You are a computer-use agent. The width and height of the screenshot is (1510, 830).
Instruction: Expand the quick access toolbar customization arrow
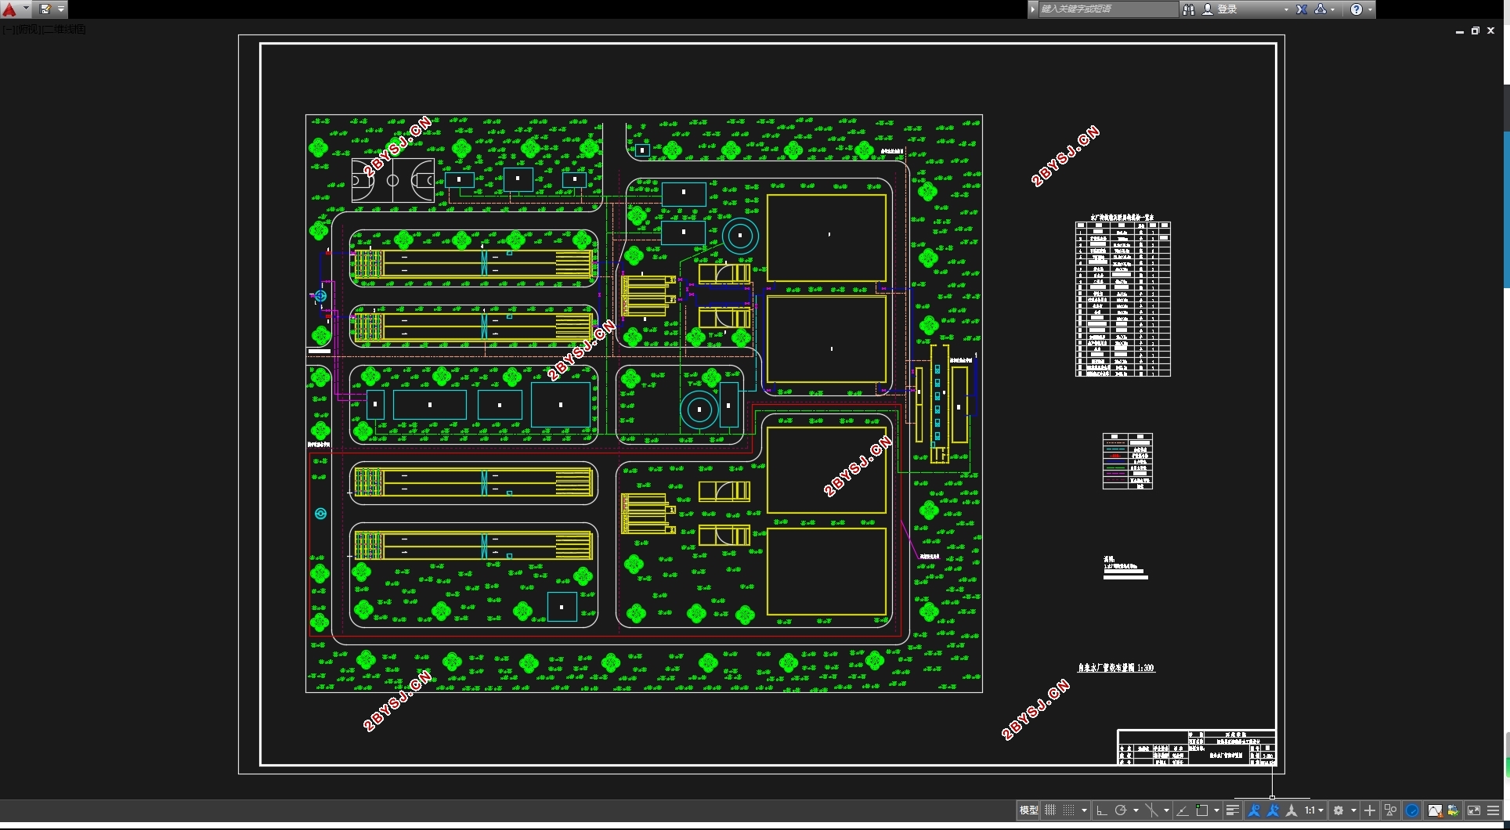tap(61, 9)
